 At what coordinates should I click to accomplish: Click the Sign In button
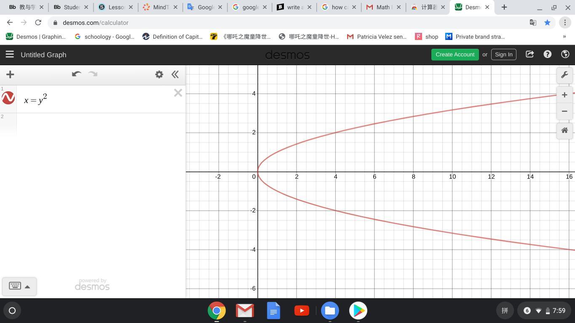tap(503, 55)
